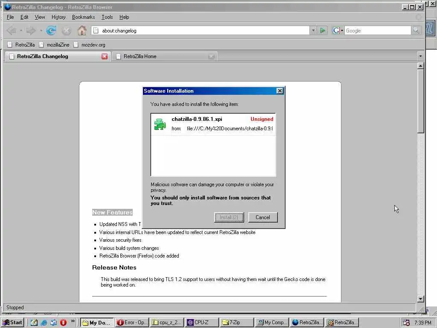Click the page scrollbar up arrow
Image resolution: width=437 pixels, height=328 pixels.
pyautogui.click(x=420, y=66)
